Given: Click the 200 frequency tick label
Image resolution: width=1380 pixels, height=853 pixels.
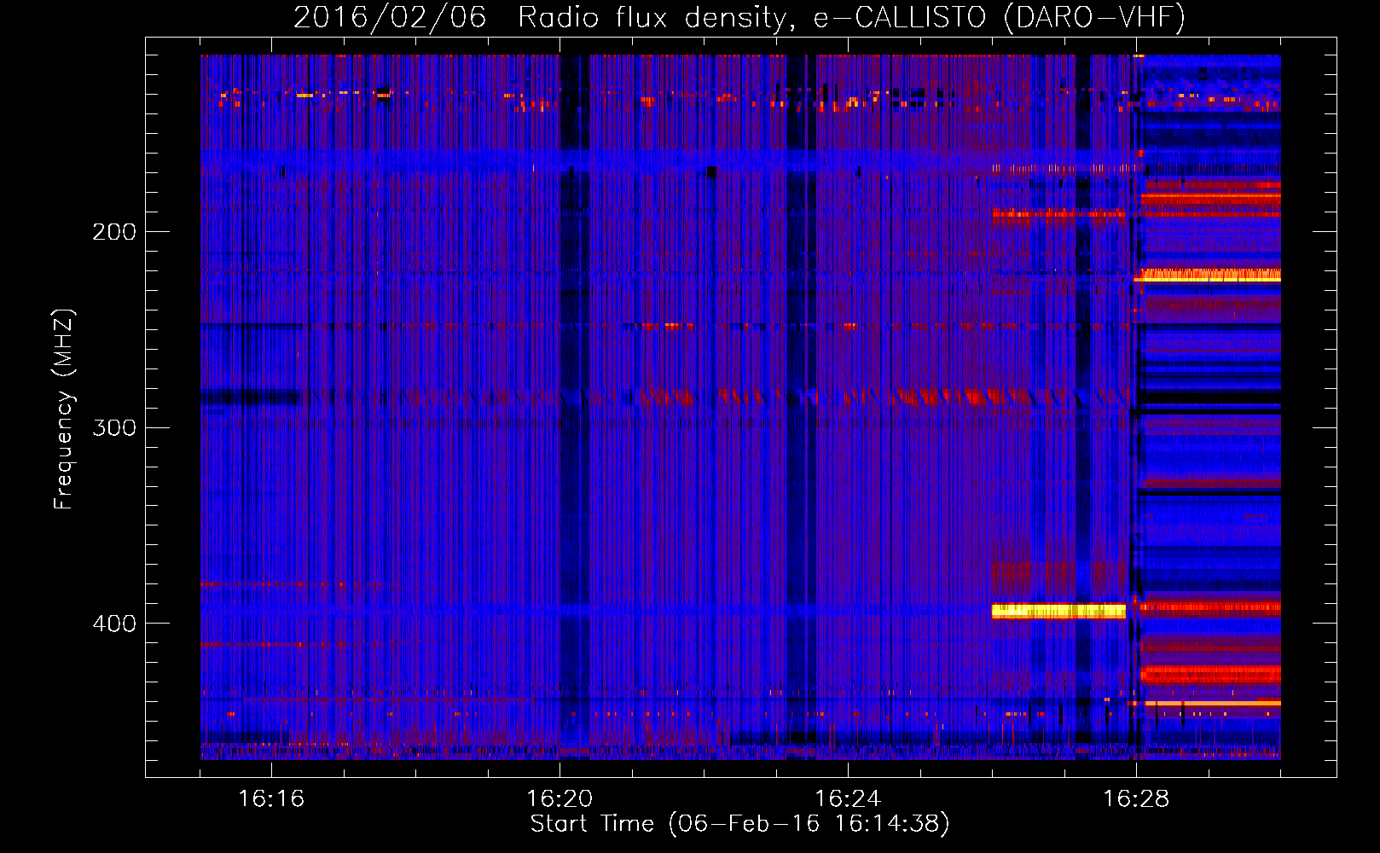Looking at the screenshot, I should click(x=114, y=232).
